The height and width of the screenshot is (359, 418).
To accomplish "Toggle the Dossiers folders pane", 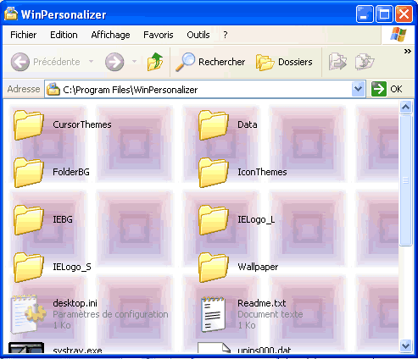I will coord(284,62).
